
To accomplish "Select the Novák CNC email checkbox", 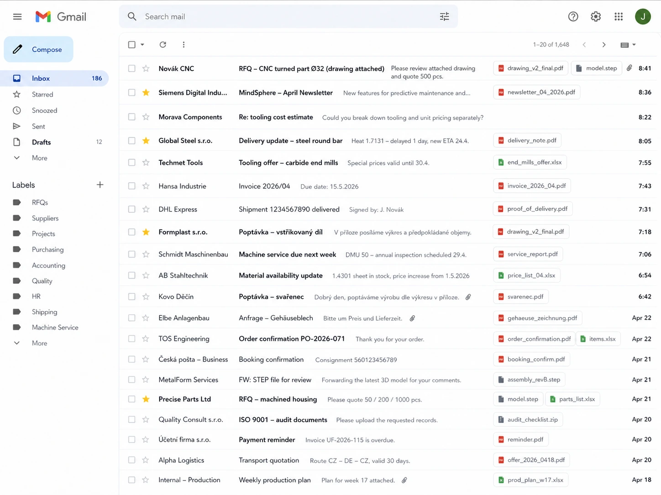I will point(132,68).
